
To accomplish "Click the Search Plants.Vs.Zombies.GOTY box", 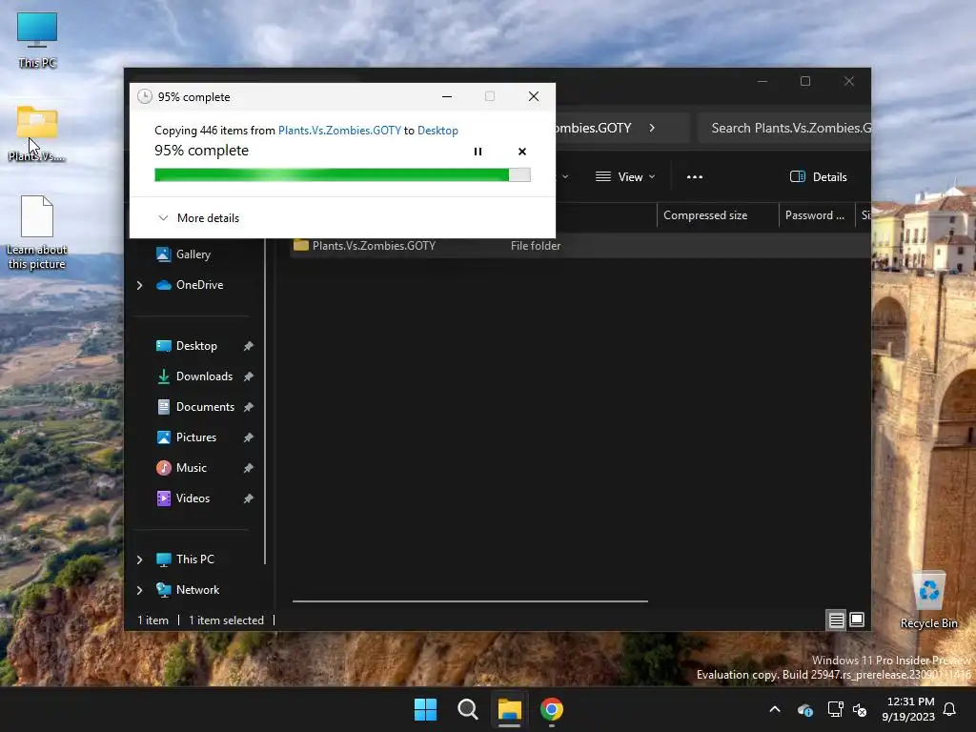I will pos(784,129).
